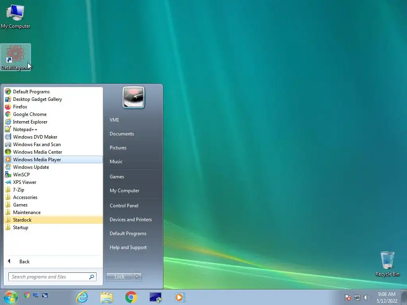Click the user account picture
Screen dimensions: 407x305
point(134,97)
